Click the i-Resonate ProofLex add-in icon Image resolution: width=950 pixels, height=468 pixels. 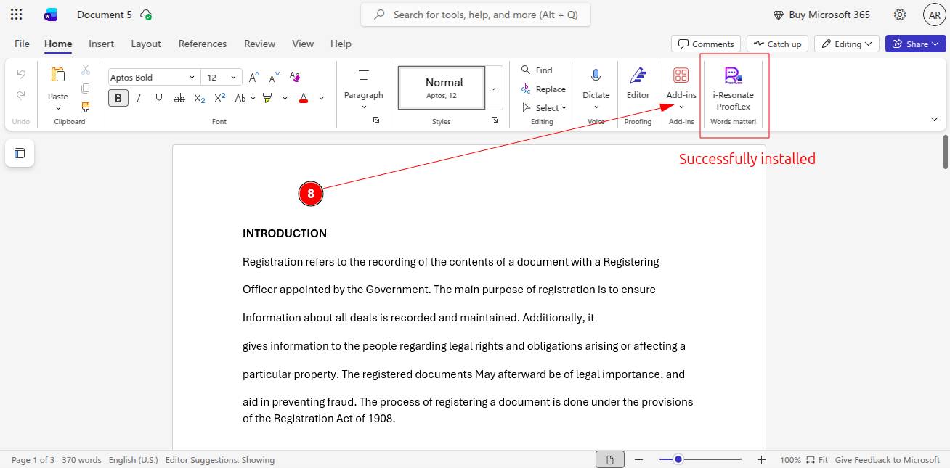(733, 76)
